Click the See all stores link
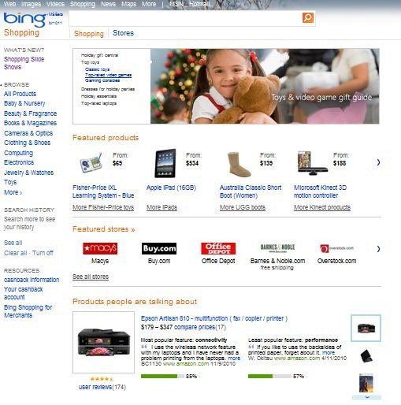401x405 pixels. pos(91,277)
